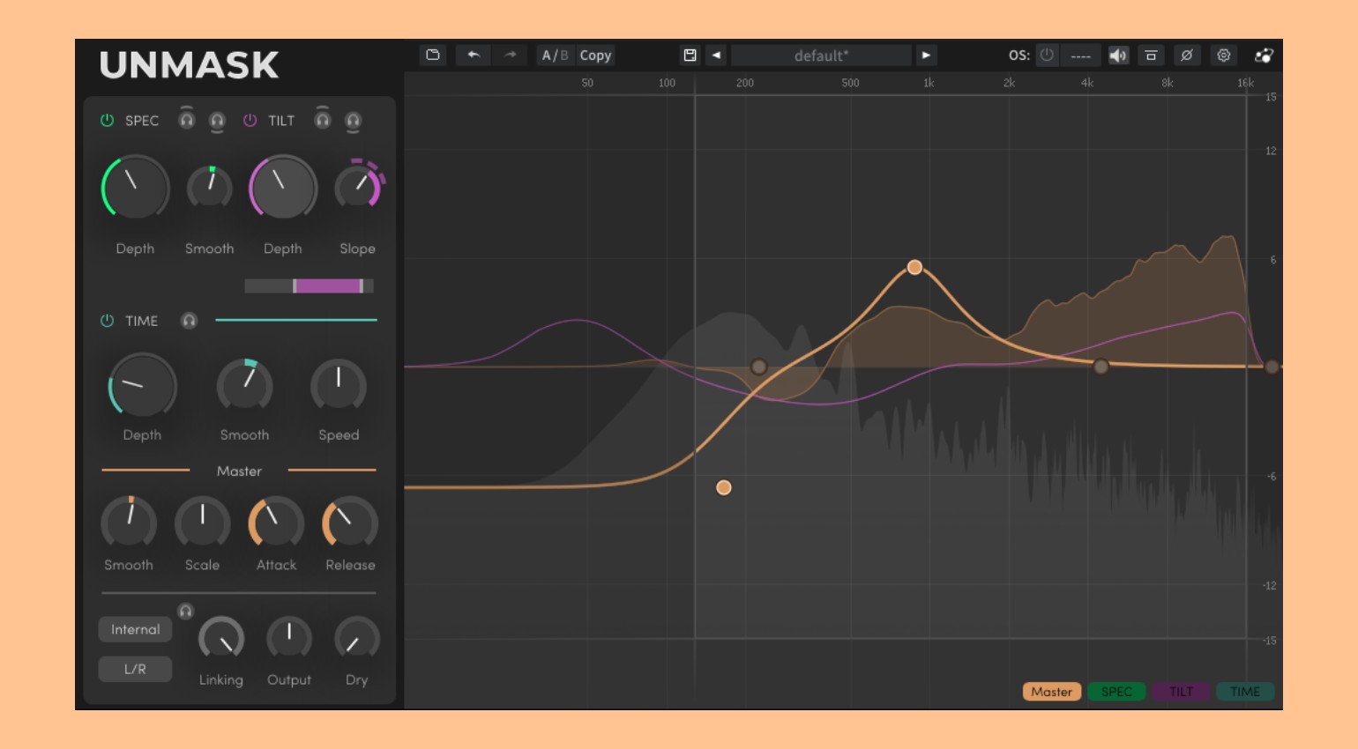
Task: Solo-listen the TIME module with its headphone icon
Action: [189, 321]
